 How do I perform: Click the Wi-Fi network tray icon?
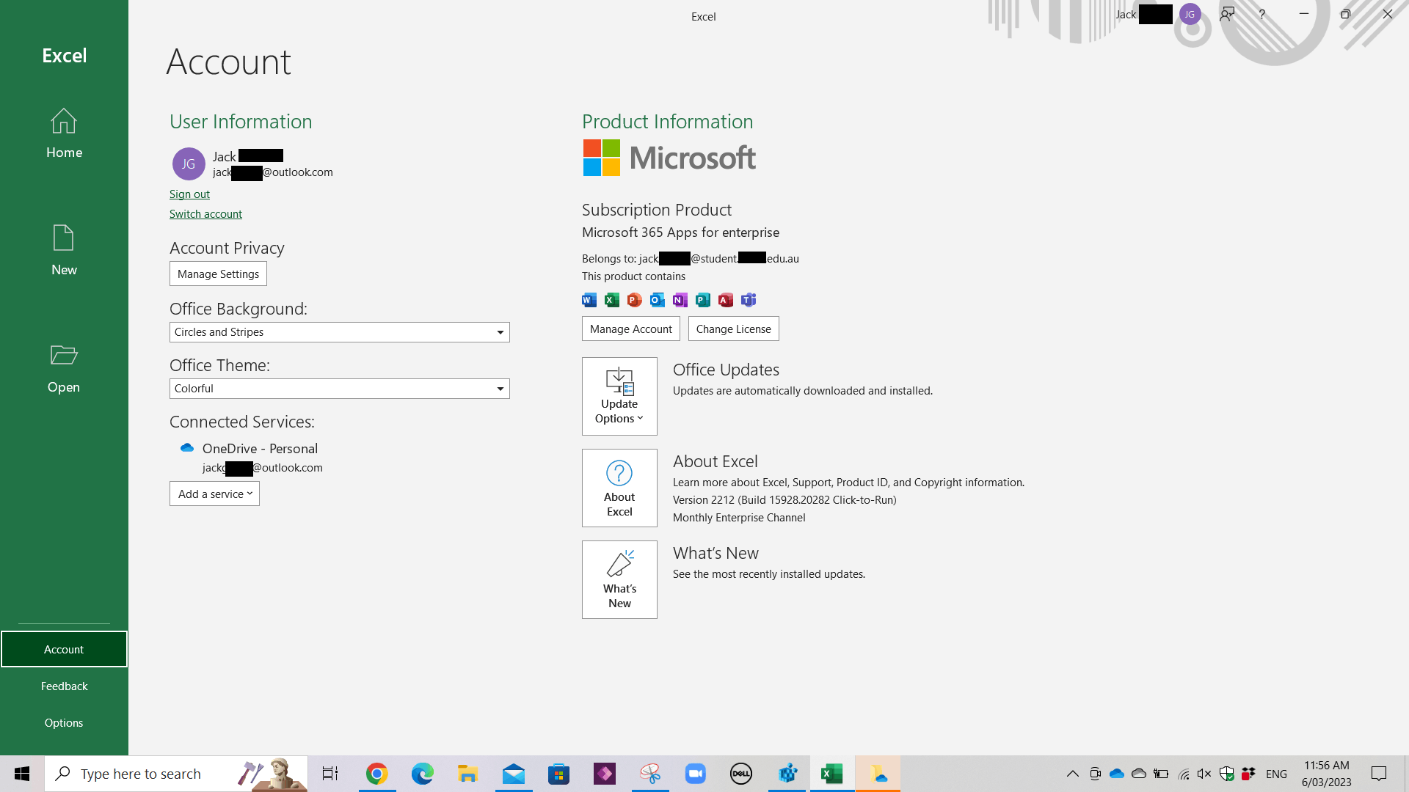tap(1183, 774)
